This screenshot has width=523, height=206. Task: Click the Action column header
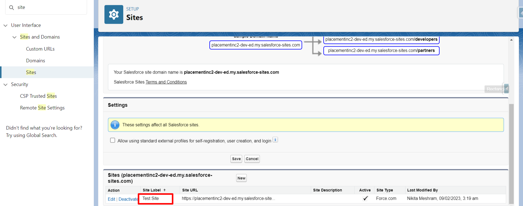coord(114,190)
